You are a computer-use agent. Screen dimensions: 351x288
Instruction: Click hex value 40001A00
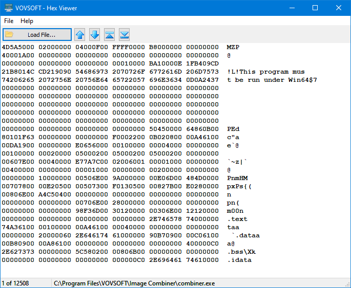[18, 55]
